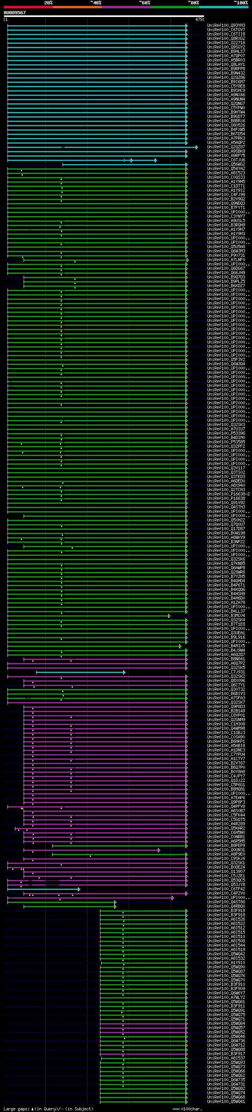
Task: Select hit label UniRef100_Q9P8D3
Action: point(226,706)
